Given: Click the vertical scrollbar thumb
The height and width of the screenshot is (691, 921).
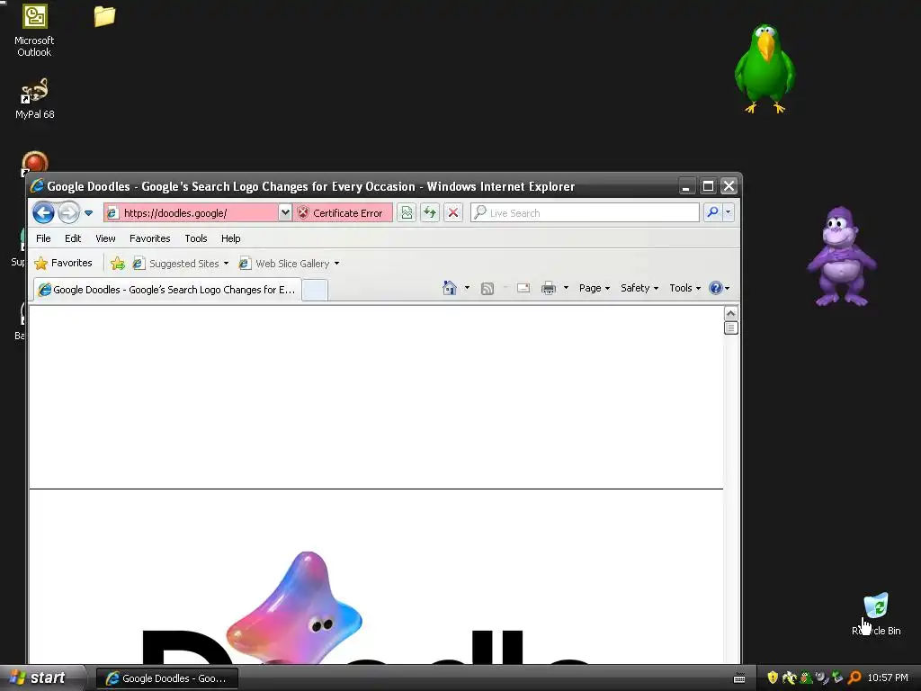Looking at the screenshot, I should 730,328.
